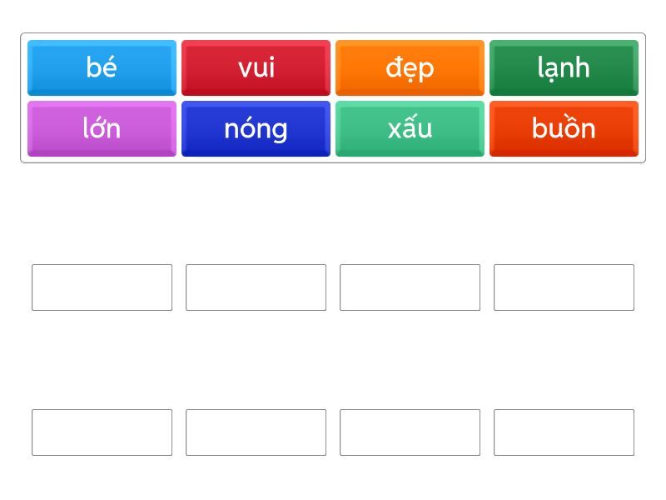Click the first empty box in lower row

pyautogui.click(x=102, y=432)
